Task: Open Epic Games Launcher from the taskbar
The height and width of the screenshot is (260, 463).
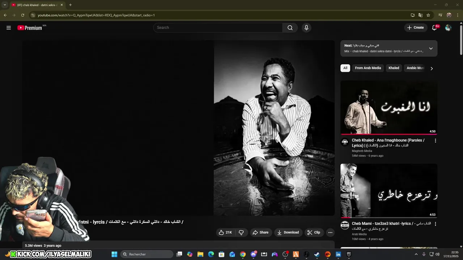Action: click(349, 254)
